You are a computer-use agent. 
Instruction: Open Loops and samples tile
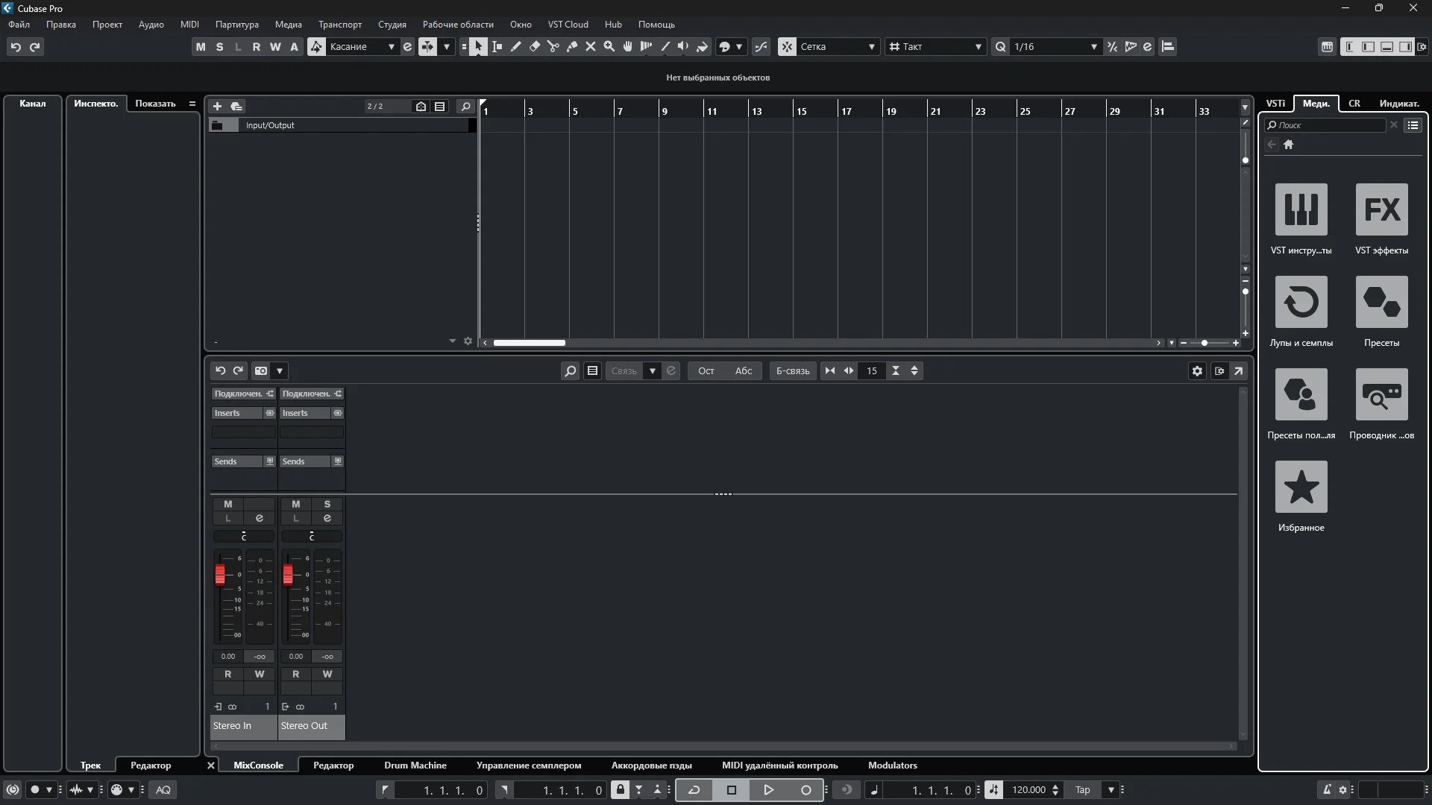tap(1301, 302)
